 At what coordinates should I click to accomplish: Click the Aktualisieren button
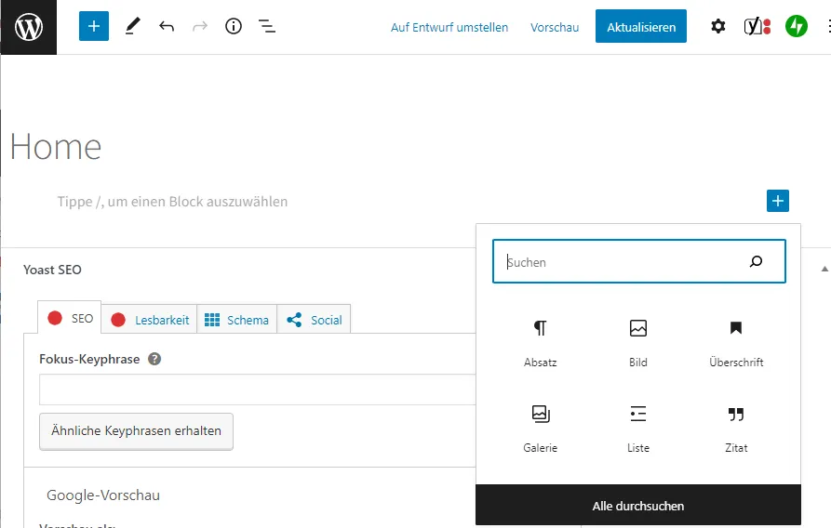pos(641,26)
